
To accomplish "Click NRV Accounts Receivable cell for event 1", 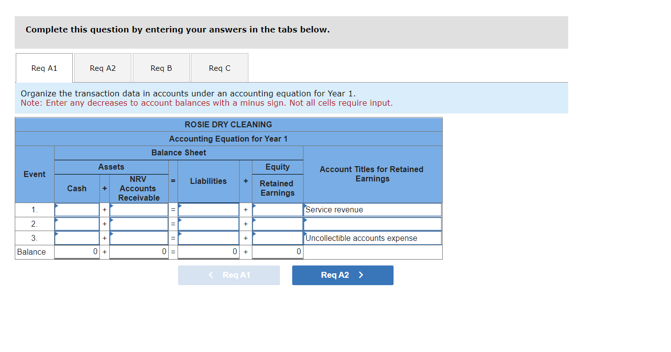I will [x=139, y=210].
